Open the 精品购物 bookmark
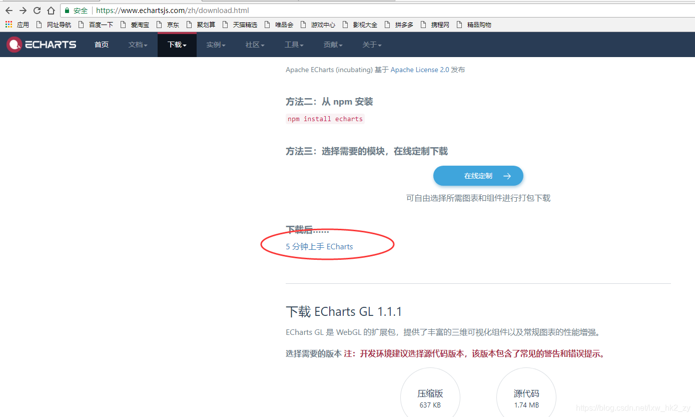The width and height of the screenshot is (695, 417). [x=474, y=25]
